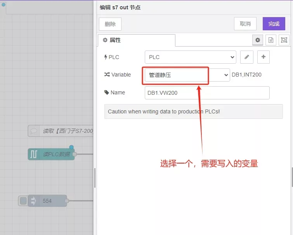This screenshot has height=235, width=293.
Task: Open node description document icon
Action: tap(271, 40)
